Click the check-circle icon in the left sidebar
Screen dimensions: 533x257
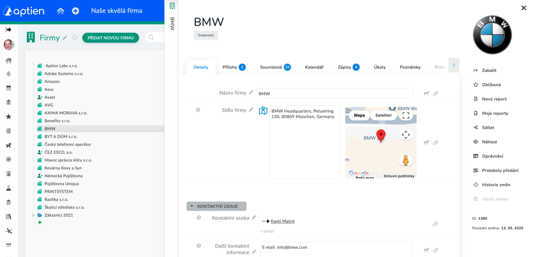point(8,159)
